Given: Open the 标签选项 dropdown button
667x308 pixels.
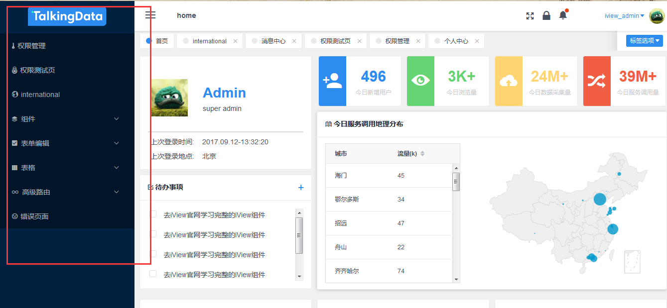Looking at the screenshot, I should click(x=645, y=41).
